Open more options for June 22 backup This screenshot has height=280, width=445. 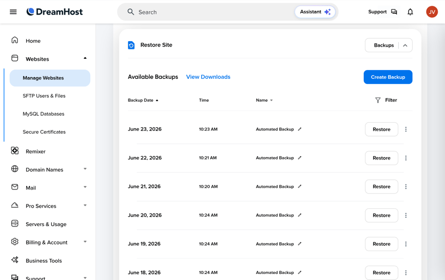point(406,158)
